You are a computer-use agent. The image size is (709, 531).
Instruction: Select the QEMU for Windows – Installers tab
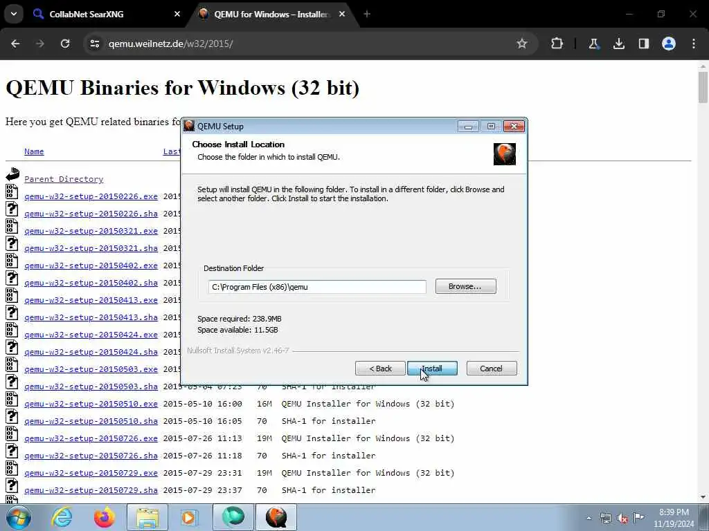(271, 14)
